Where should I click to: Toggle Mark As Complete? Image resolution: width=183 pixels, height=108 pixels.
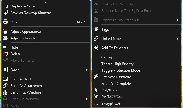(137, 84)
